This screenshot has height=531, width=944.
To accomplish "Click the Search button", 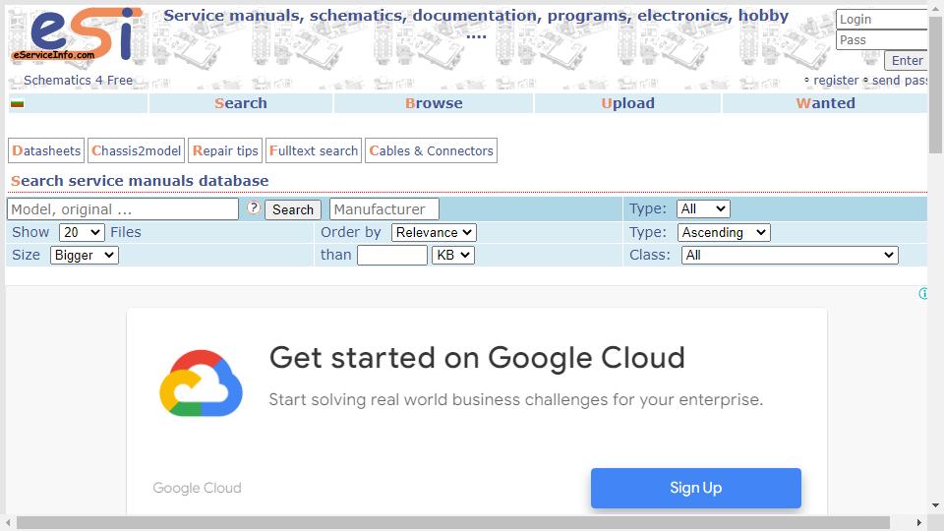I will coord(293,209).
